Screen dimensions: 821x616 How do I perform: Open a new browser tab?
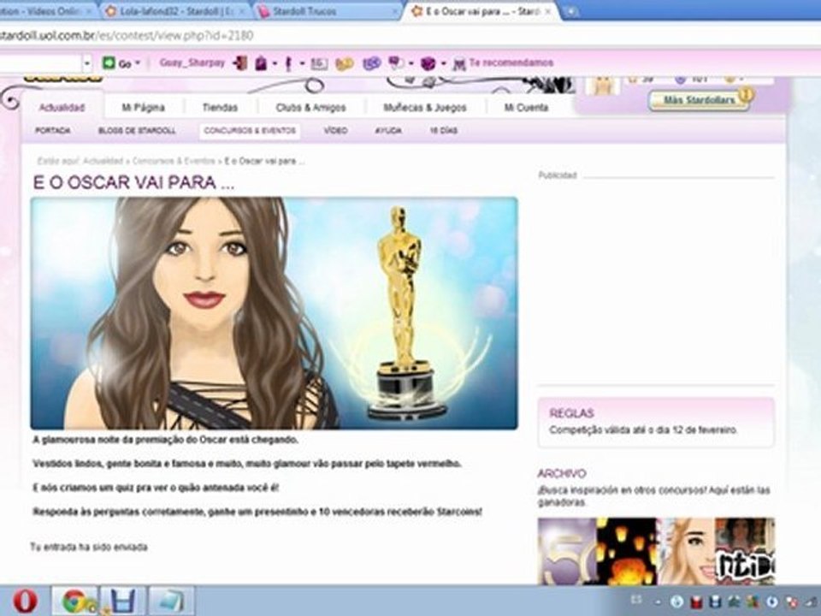[x=570, y=11]
